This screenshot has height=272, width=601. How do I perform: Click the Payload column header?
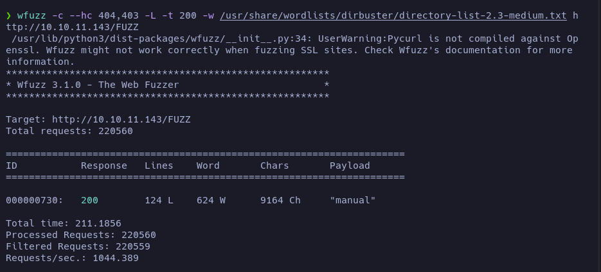tap(350, 166)
